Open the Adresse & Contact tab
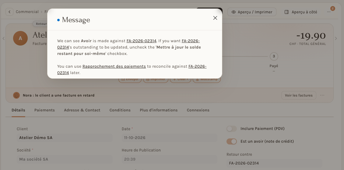This screenshot has width=344, height=170. (82, 110)
